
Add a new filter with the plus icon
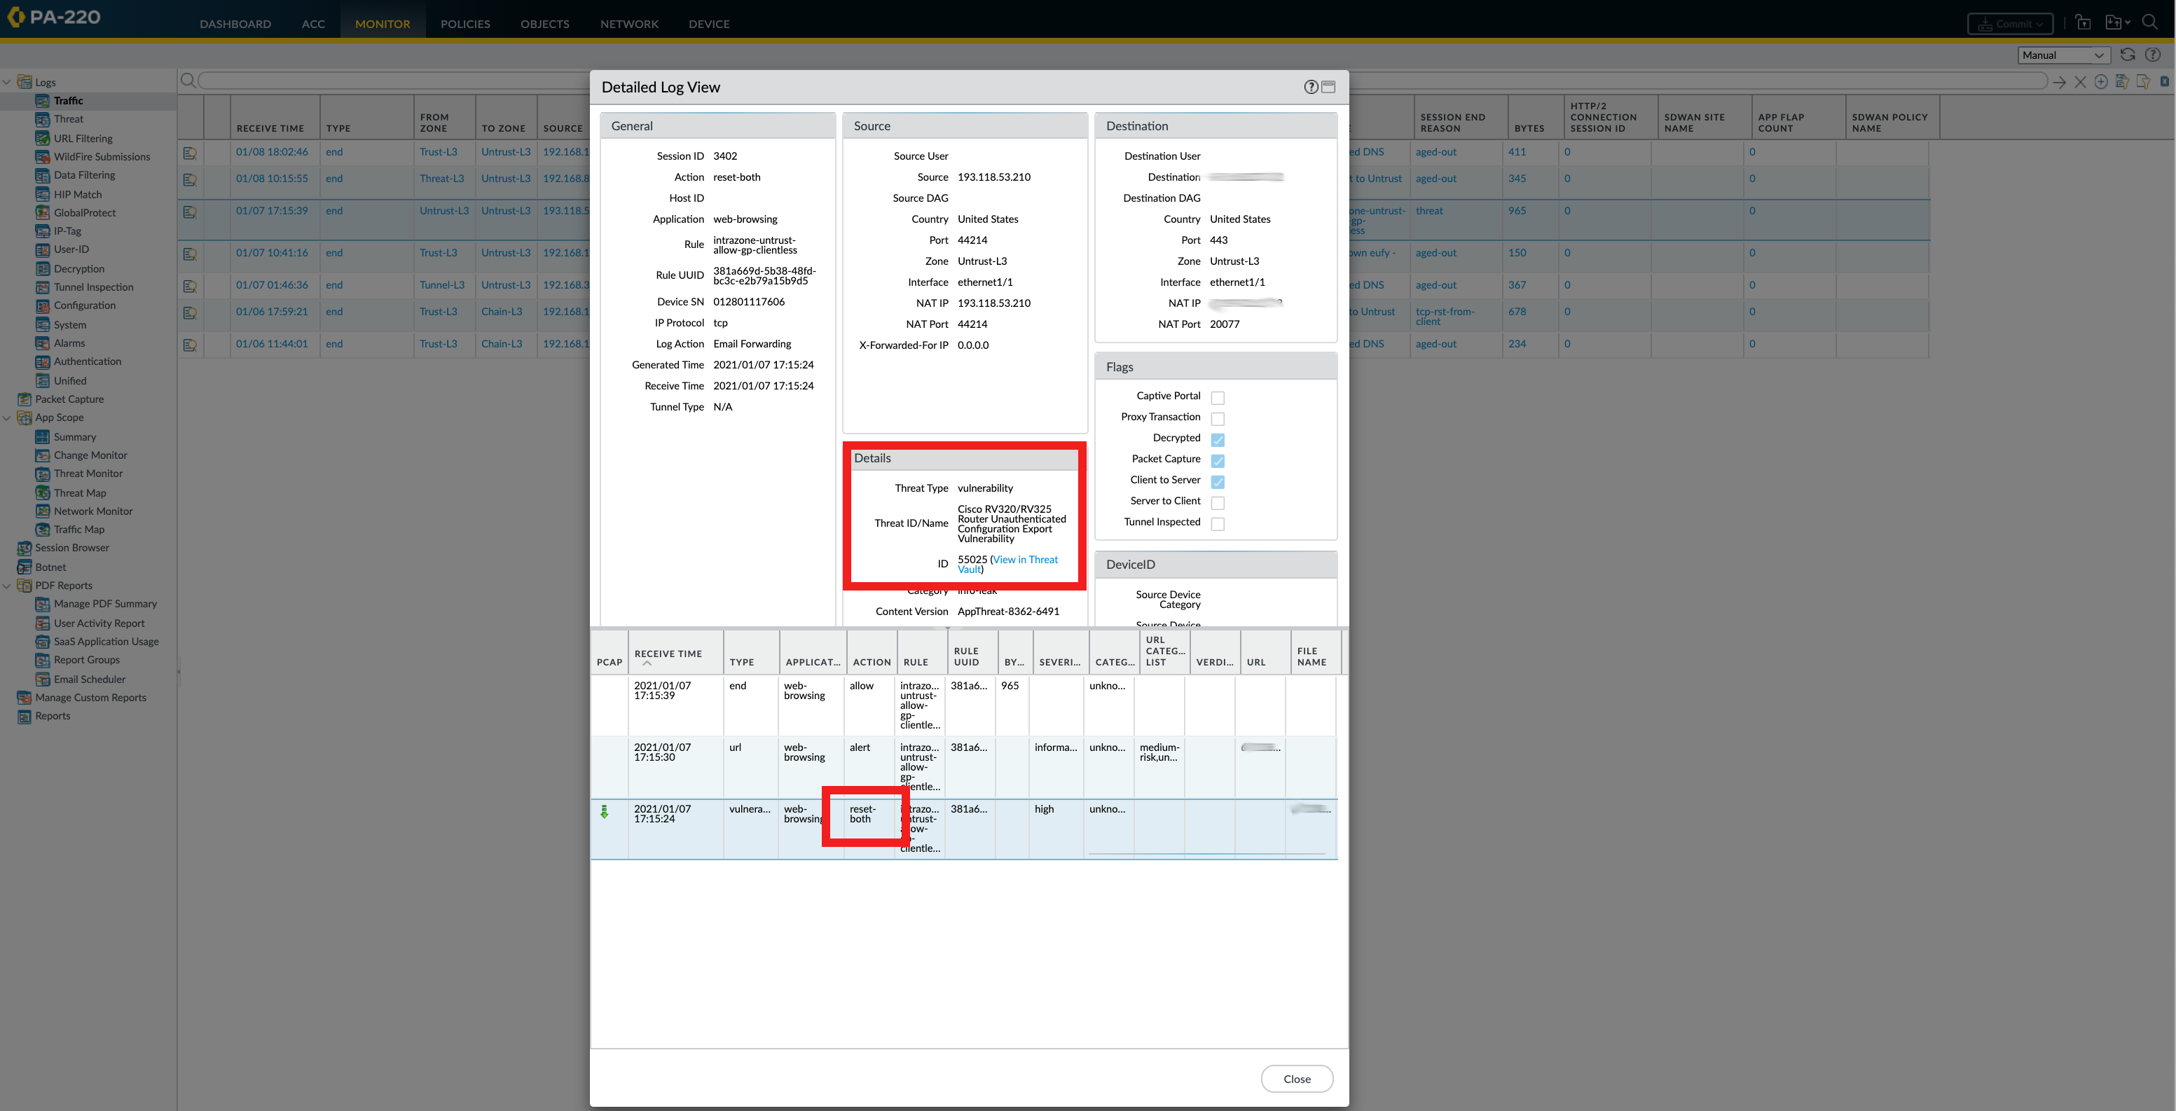pos(2102,82)
